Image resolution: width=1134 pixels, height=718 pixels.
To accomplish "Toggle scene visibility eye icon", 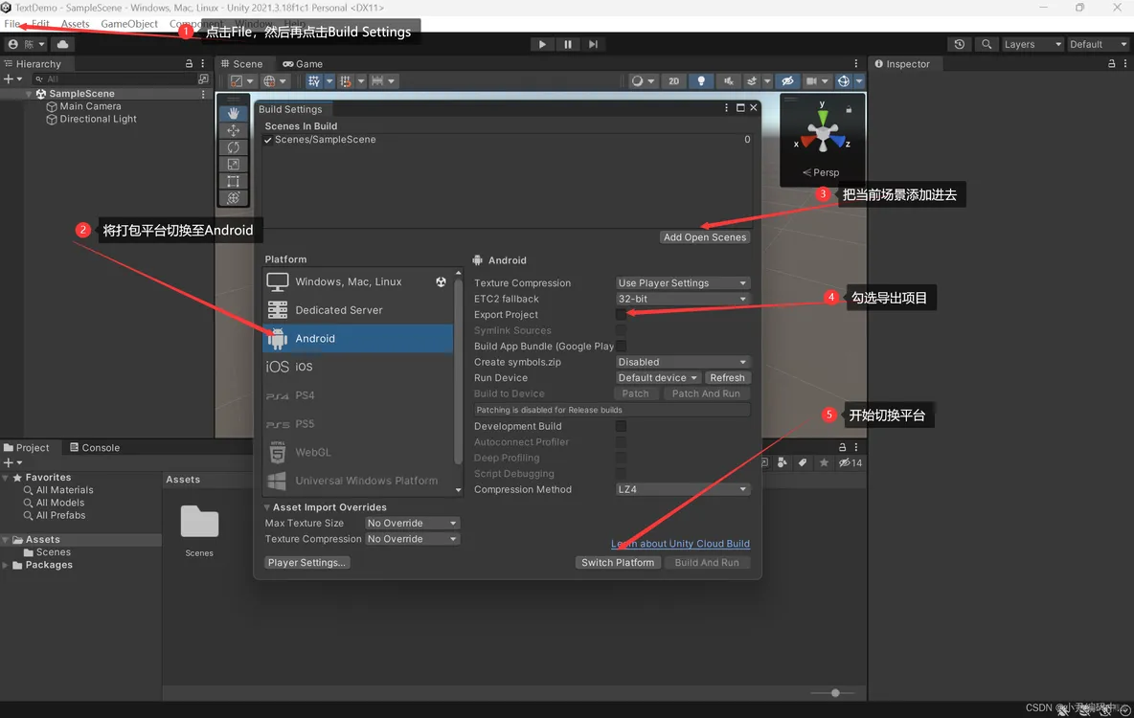I will pyautogui.click(x=787, y=81).
